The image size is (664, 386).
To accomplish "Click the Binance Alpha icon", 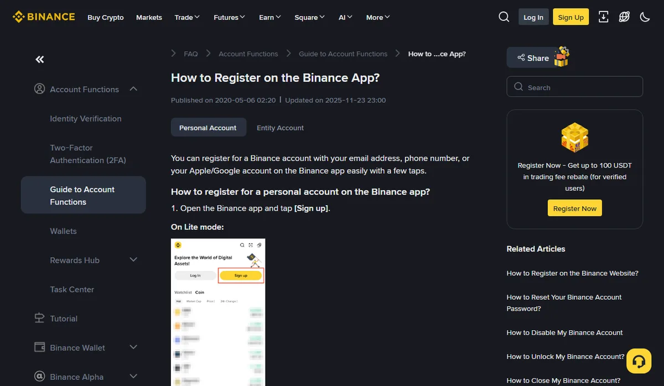I will click(39, 377).
